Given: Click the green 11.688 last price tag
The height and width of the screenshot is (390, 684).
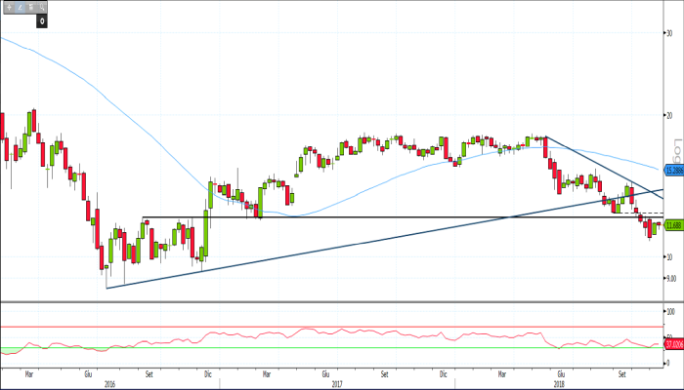Looking at the screenshot, I should [x=672, y=225].
